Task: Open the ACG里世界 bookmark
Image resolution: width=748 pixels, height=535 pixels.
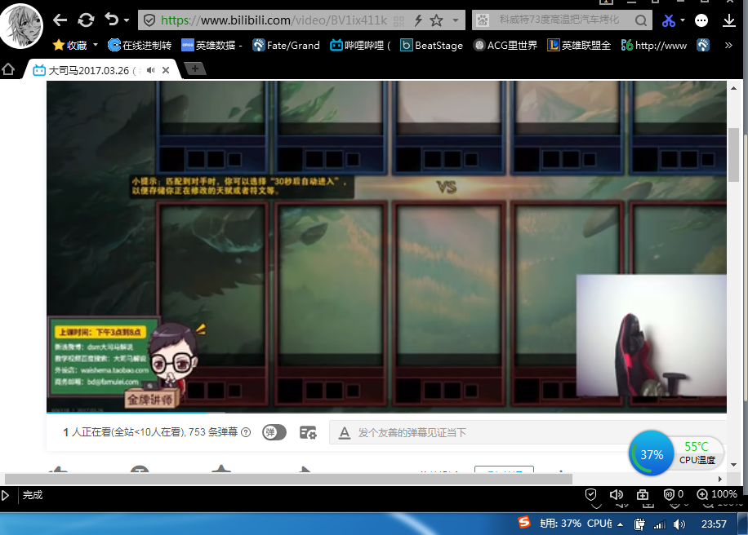Action: [505, 45]
